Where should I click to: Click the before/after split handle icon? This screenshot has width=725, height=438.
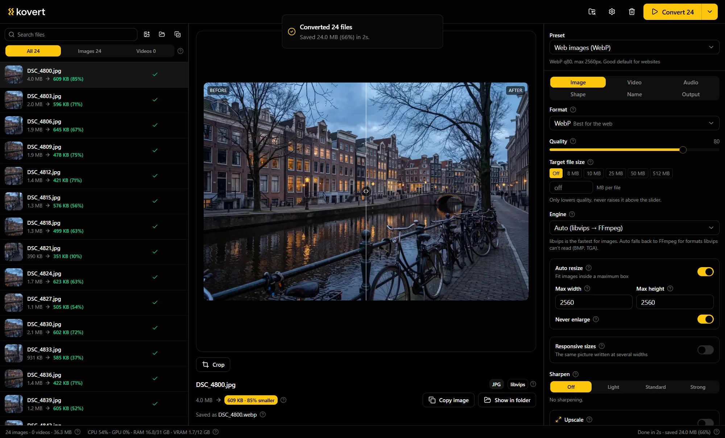pyautogui.click(x=366, y=191)
